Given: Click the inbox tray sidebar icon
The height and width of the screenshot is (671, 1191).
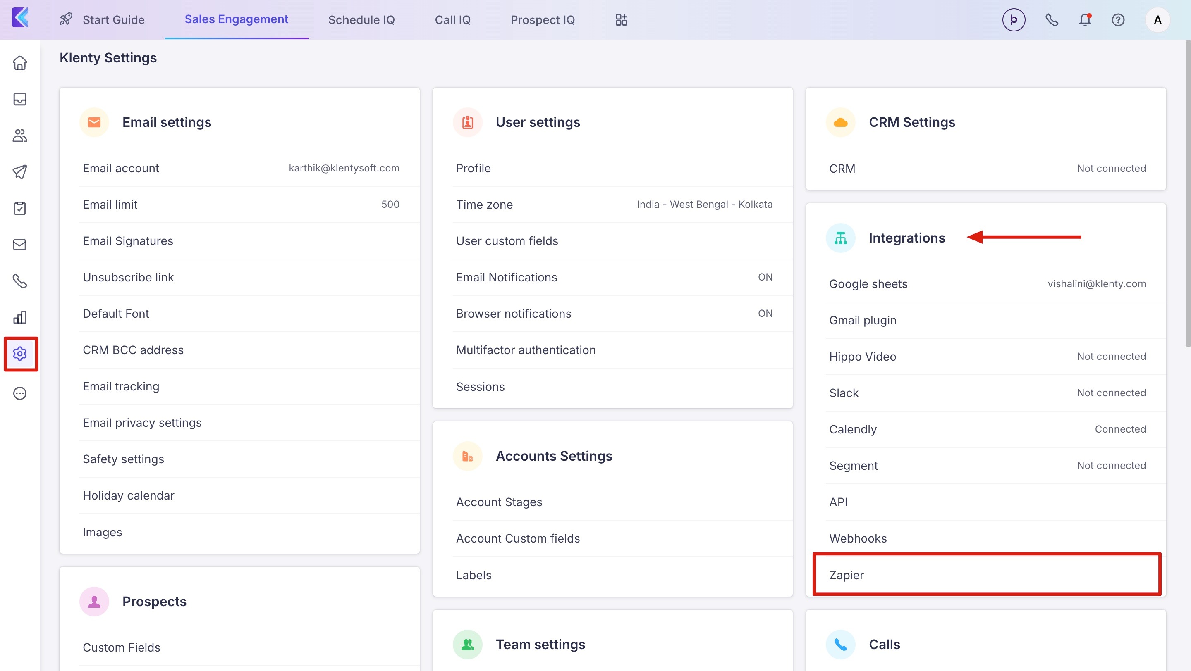Looking at the screenshot, I should click(x=19, y=99).
